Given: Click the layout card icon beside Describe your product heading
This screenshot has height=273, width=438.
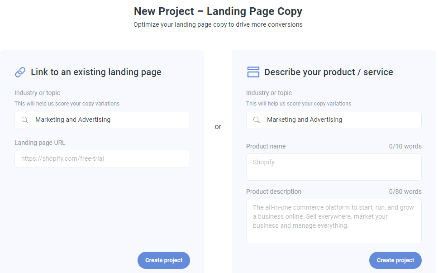Looking at the screenshot, I should point(253,72).
